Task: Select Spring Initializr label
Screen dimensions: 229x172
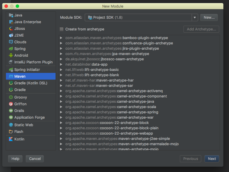Action: (x=27, y=70)
